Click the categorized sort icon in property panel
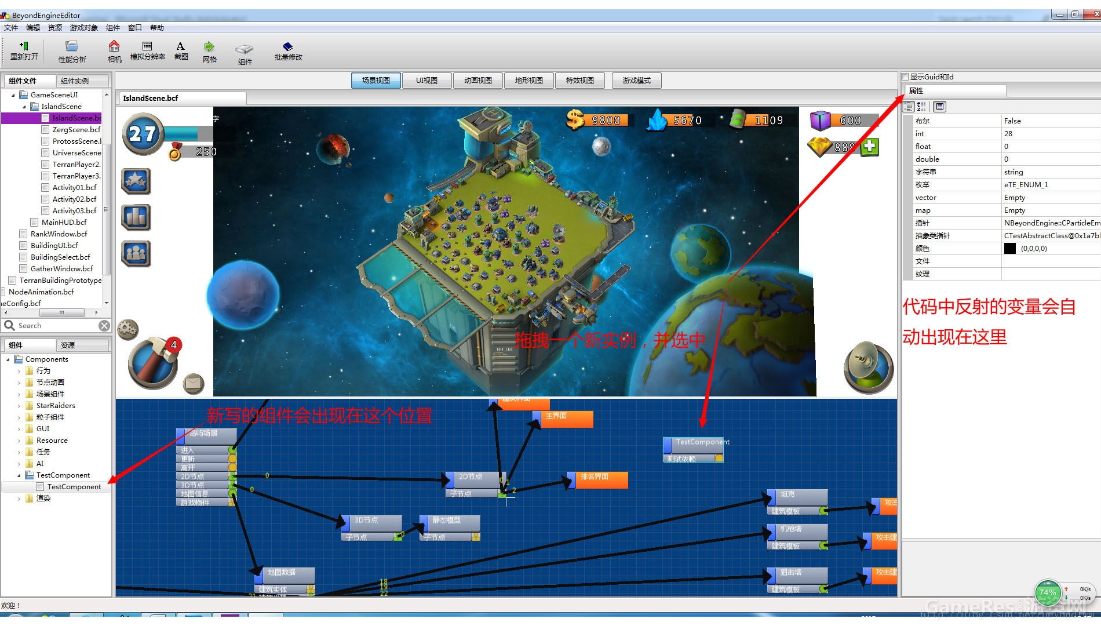Image resolution: width=1101 pixels, height=626 pixels. 909,107
